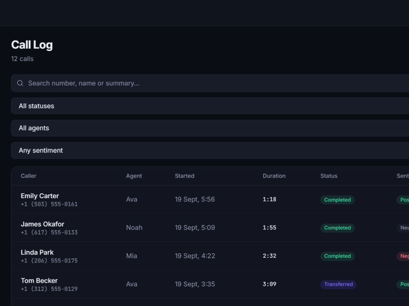Click start time 19 Sept, 3:35
The width and height of the screenshot is (409, 306).
(195, 284)
